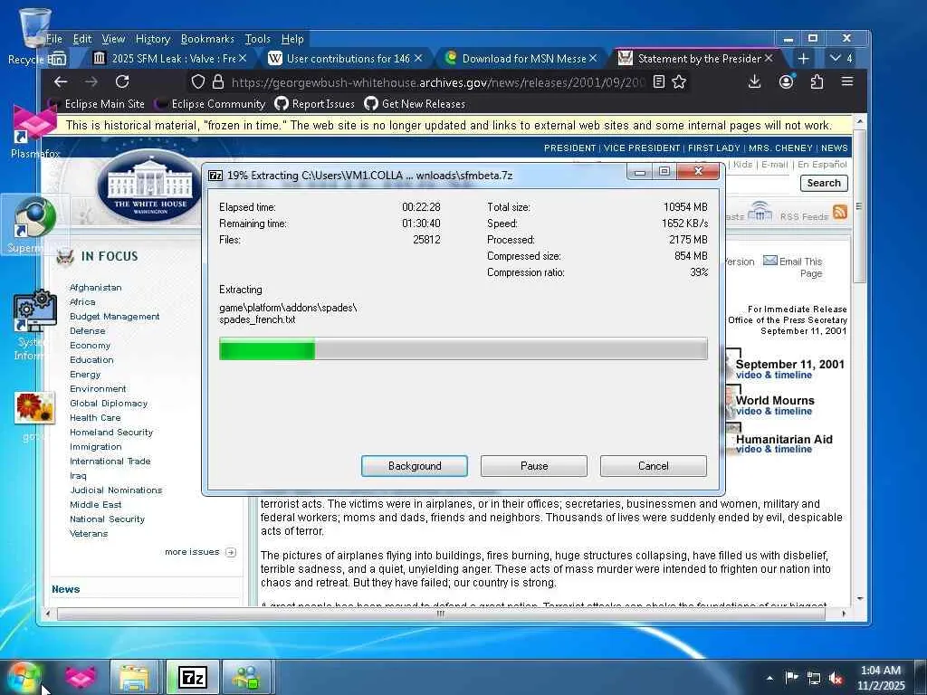Open FIRST LADY header link

click(x=714, y=148)
